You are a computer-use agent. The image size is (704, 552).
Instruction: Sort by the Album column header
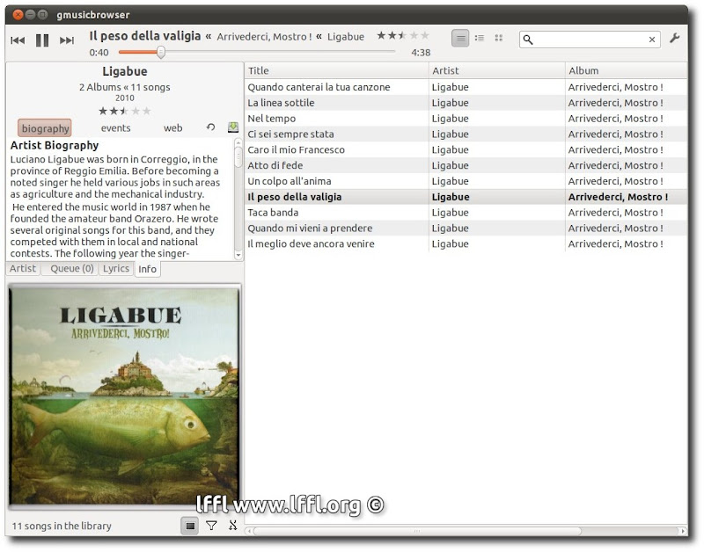[x=626, y=70]
